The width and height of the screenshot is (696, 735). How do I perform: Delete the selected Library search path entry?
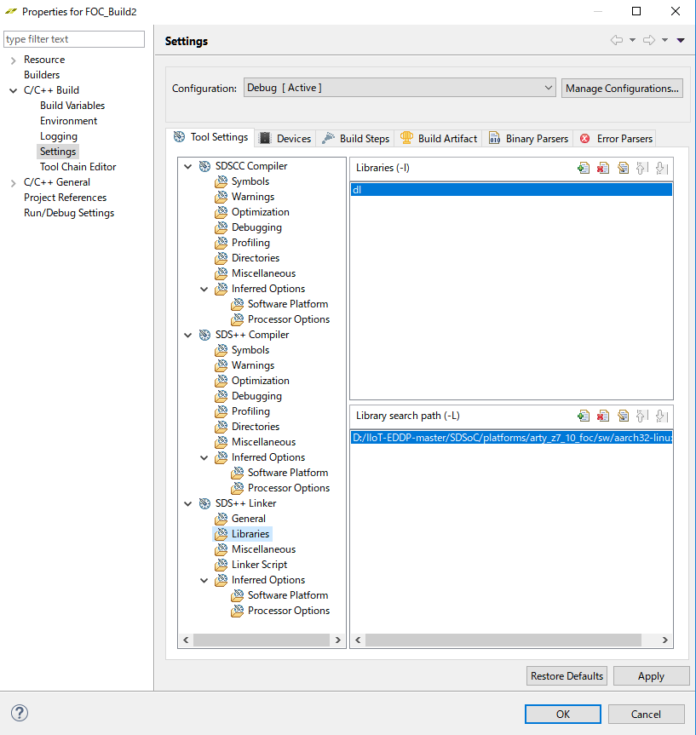603,416
